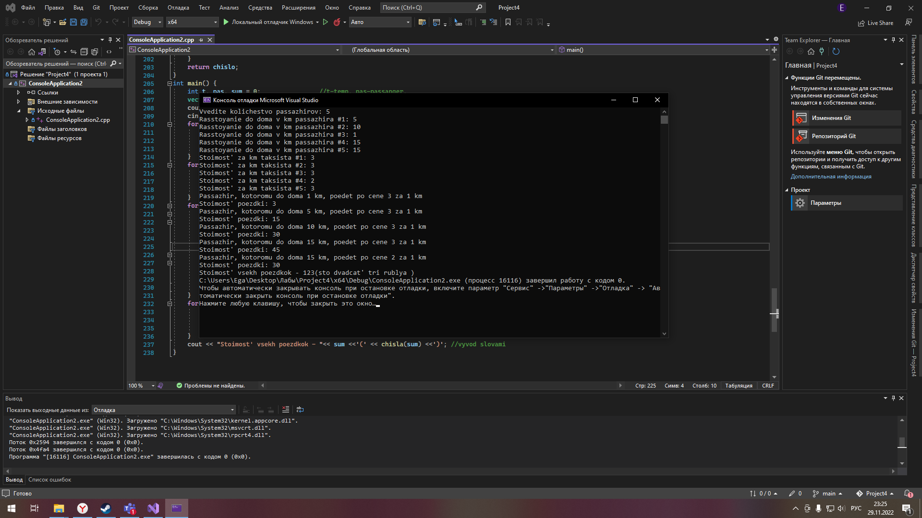Open the Репозиторий Git button
The width and height of the screenshot is (922, 518).
834,136
